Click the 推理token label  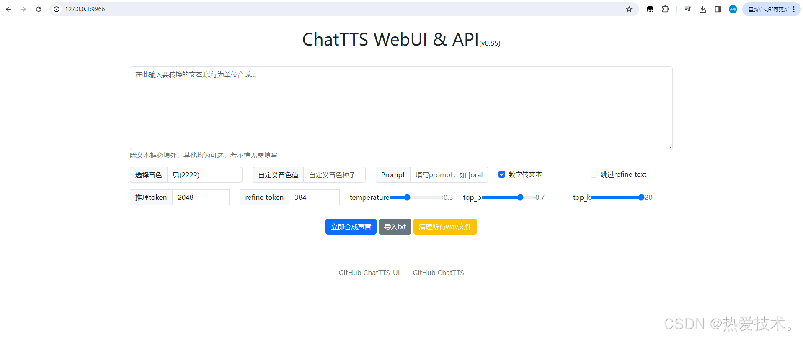click(151, 197)
